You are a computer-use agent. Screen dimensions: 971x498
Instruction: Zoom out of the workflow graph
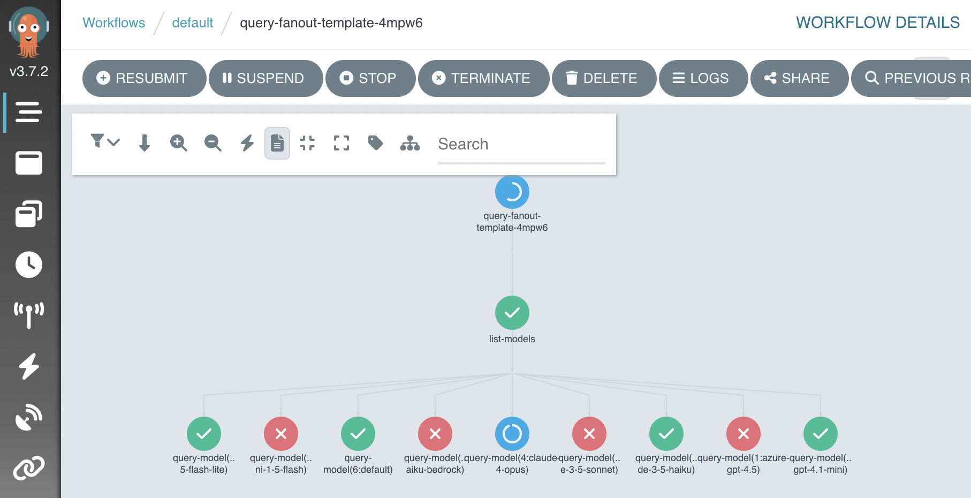(x=213, y=143)
